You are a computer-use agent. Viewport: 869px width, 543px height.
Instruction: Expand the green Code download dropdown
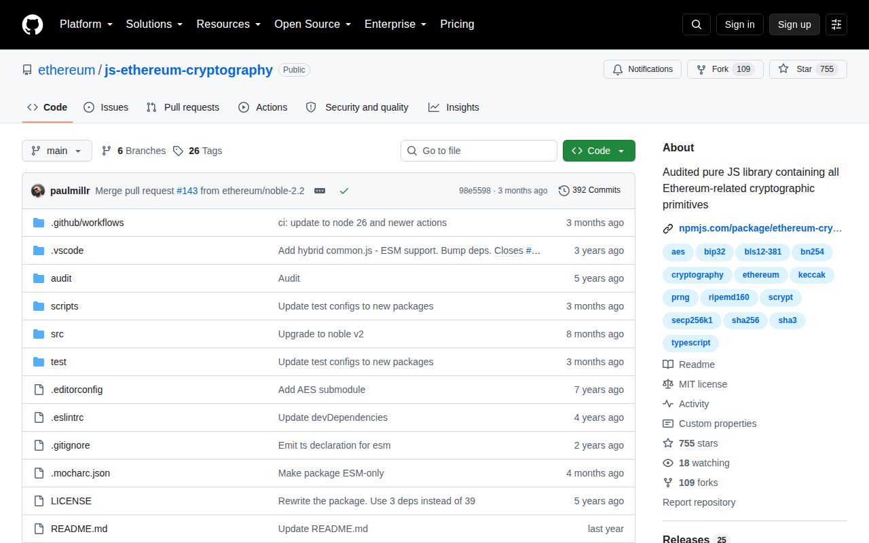[x=599, y=151]
